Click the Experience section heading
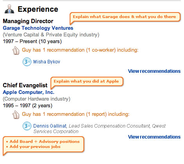The image size is (184, 164). tap(38, 9)
